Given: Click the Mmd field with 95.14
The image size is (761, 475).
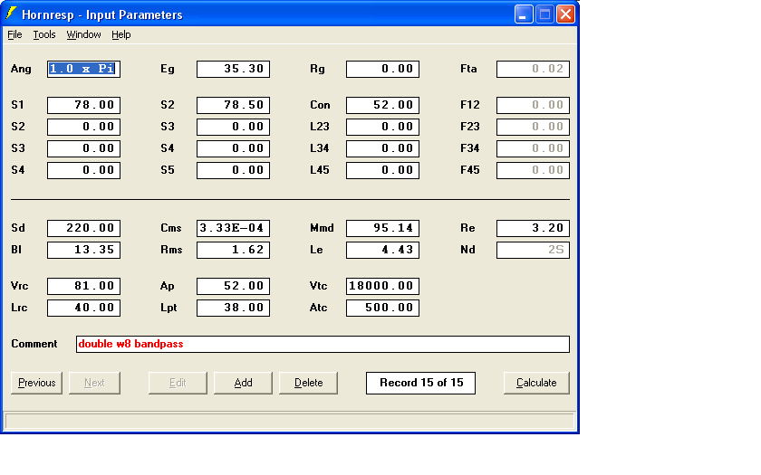Looking at the screenshot, I should point(382,228).
